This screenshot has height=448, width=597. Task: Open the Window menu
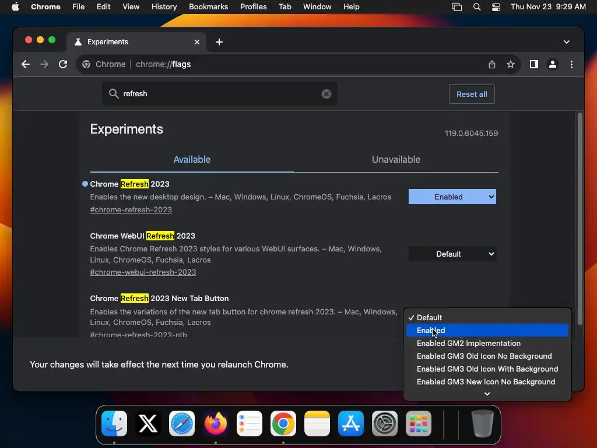click(x=317, y=6)
